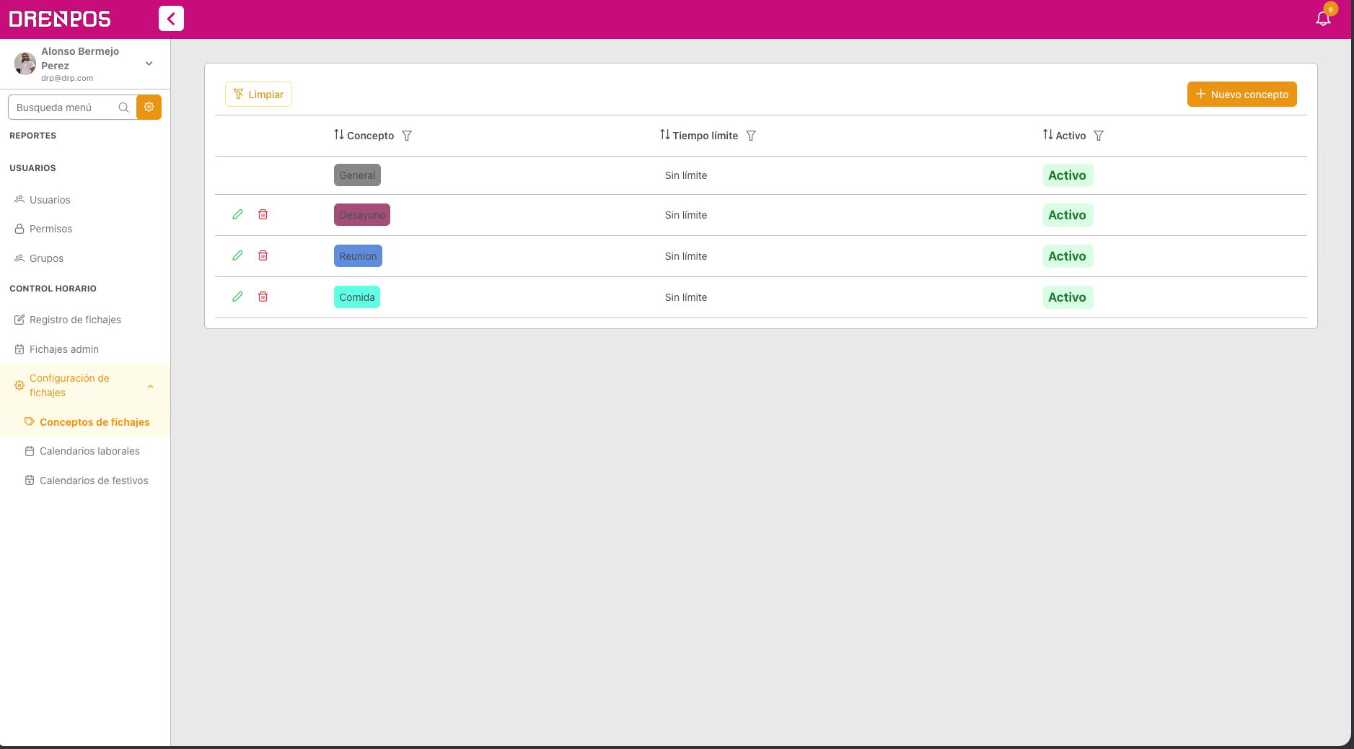
Task: Sort by the Concepto column arrows
Action: tap(339, 135)
